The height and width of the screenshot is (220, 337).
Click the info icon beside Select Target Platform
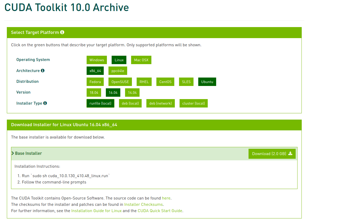[x=62, y=32]
